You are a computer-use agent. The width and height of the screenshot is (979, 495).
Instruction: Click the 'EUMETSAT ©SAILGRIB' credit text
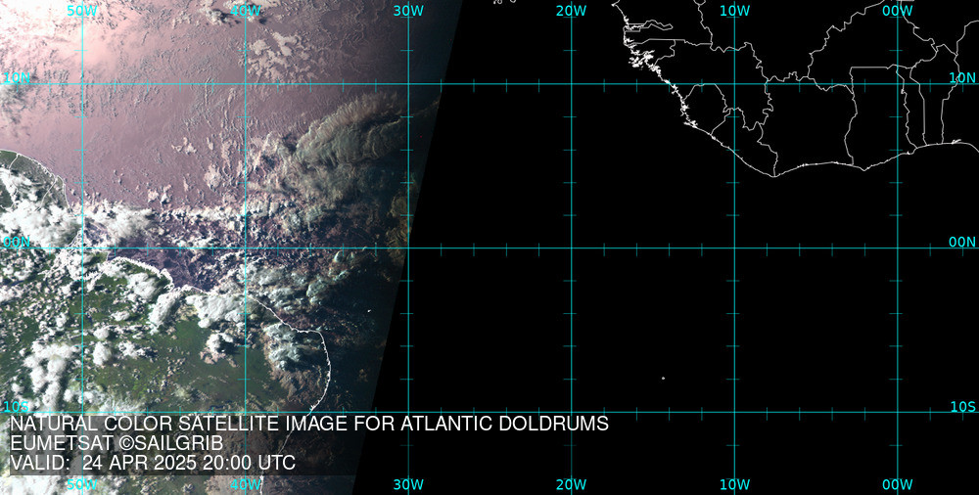[117, 443]
